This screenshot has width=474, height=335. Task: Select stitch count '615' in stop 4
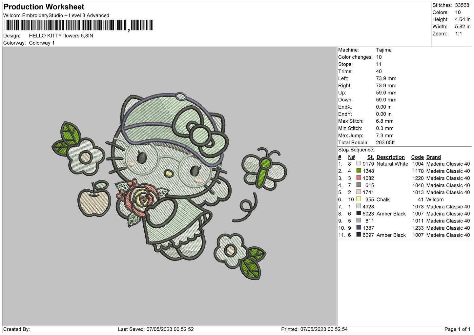370,185
